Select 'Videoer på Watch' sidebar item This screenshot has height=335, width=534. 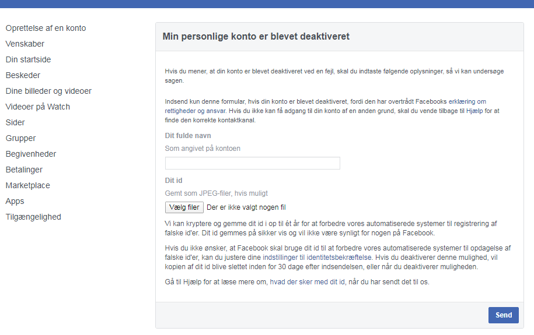38,107
